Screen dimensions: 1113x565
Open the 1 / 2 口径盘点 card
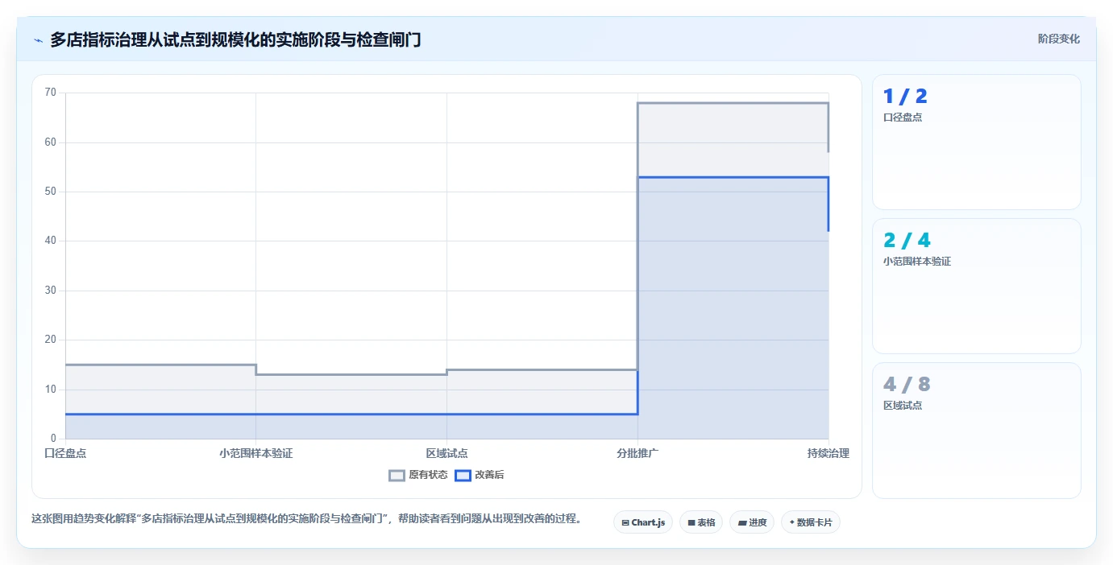pos(976,142)
